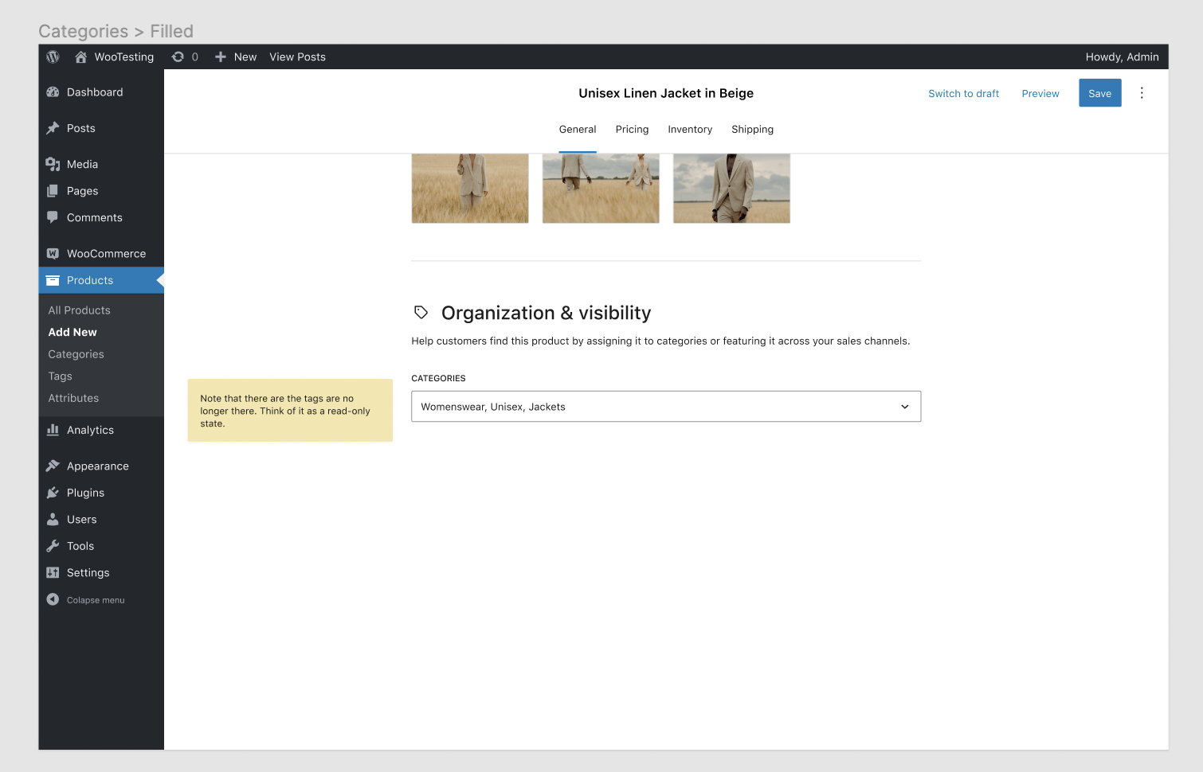Click the Switch to draft link

(963, 93)
